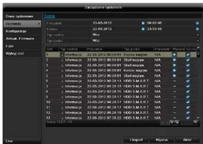Open details icon for 00:28:11 HDD S.M.A.R.T. entry
The width and height of the screenshot is (203, 144).
(188, 81)
